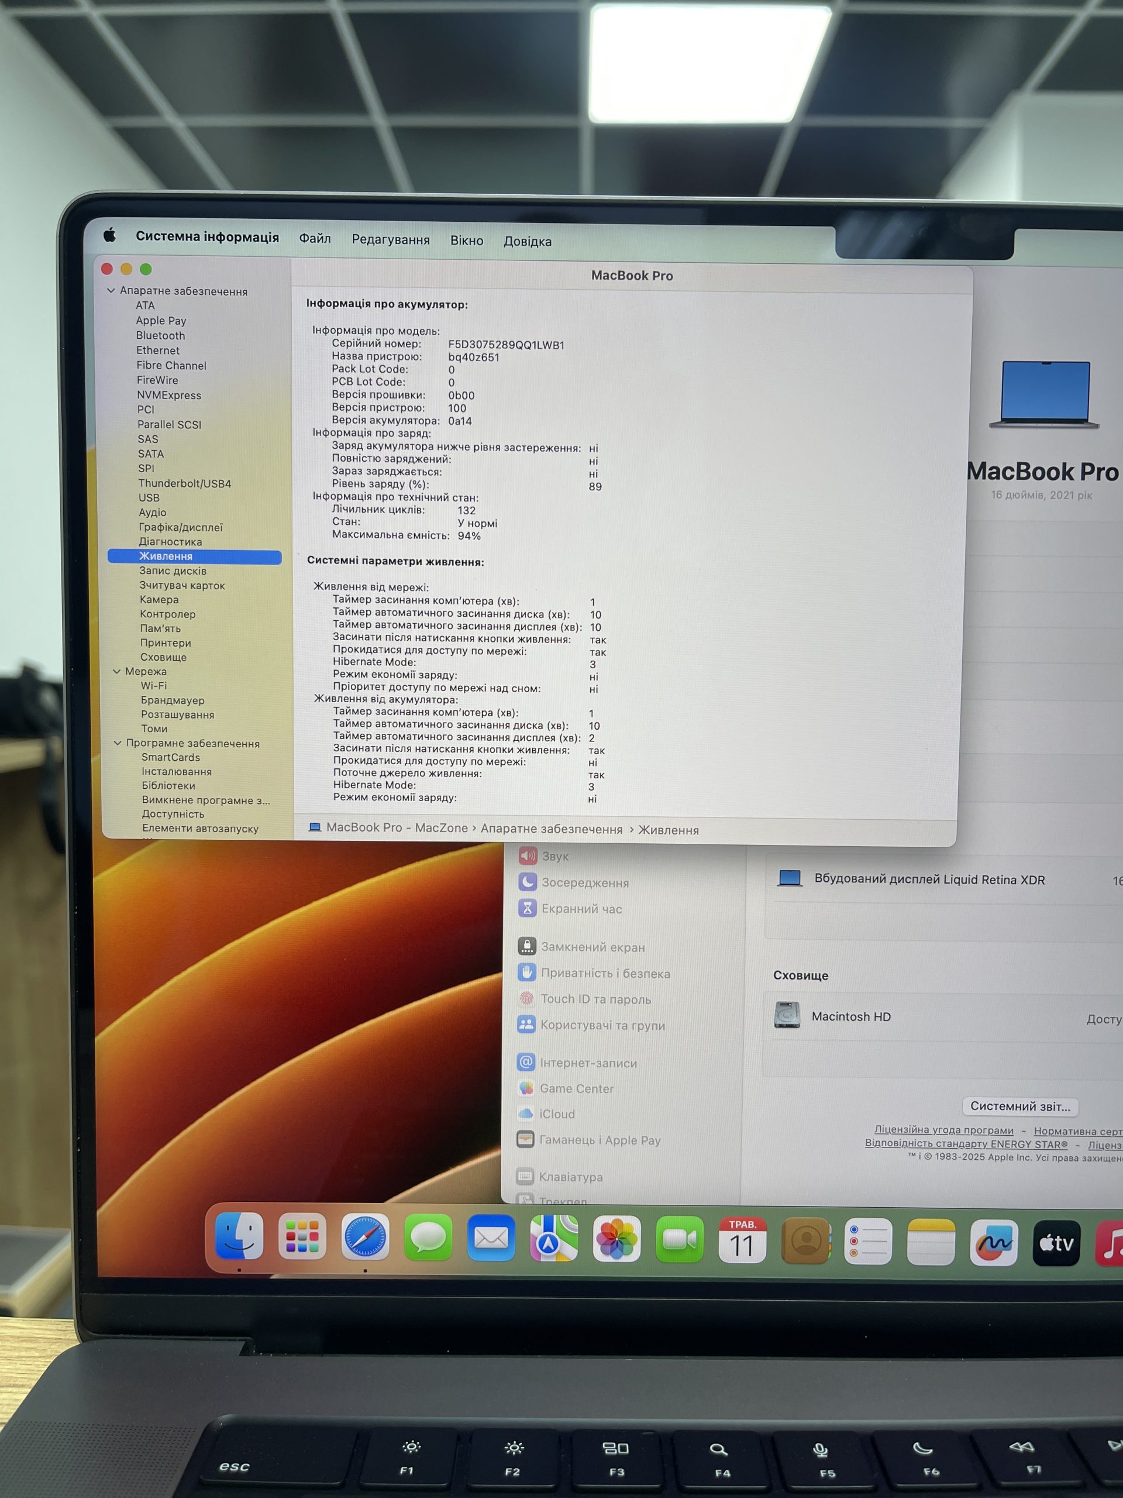
Task: Select highlighted Живлення item
Action: pyautogui.click(x=194, y=556)
